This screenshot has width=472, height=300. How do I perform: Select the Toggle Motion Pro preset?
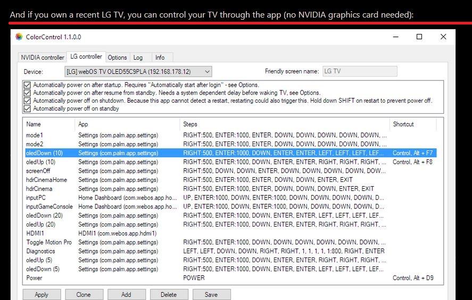pos(231,242)
